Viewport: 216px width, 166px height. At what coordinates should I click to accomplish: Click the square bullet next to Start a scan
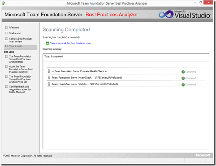coord(6,33)
